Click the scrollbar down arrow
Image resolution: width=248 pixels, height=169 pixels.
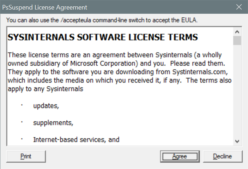(237, 141)
